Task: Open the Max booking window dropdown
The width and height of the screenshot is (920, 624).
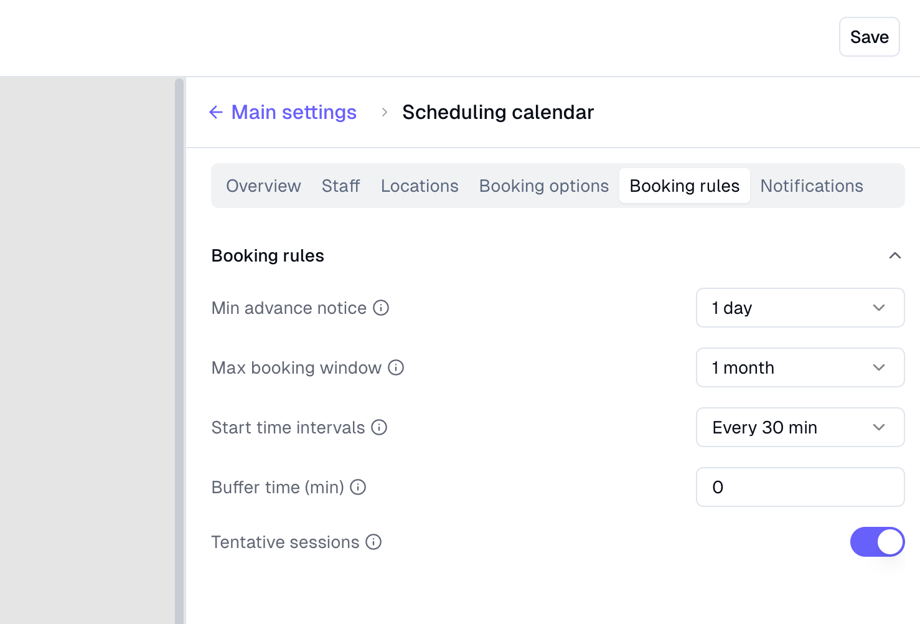Action: point(800,367)
